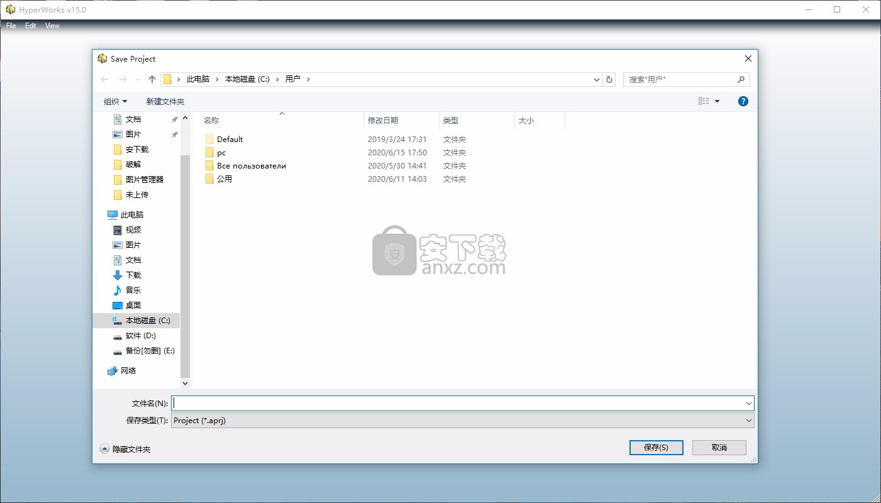Click the 2020/6/15 17:50 date cell
This screenshot has height=503, width=881.
397,153
